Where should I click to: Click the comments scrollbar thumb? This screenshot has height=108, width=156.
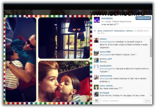tap(151, 48)
